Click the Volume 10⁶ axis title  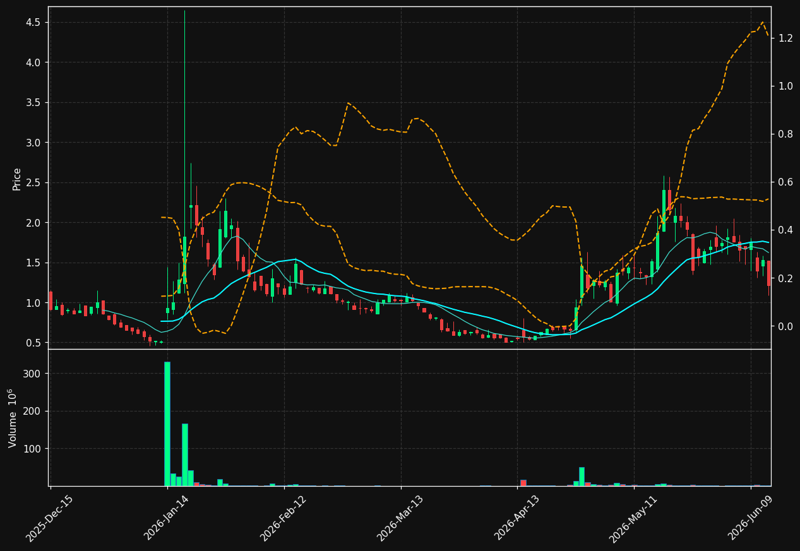pos(13,418)
